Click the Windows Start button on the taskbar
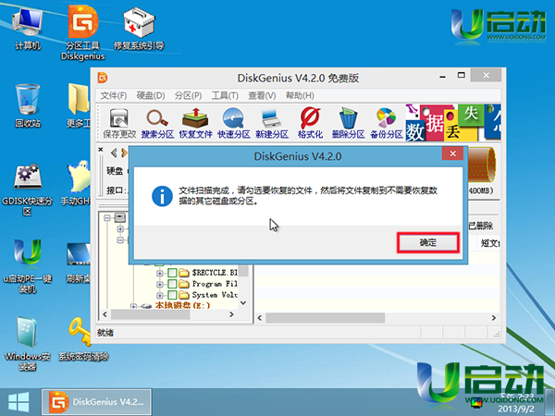Screen dimensions: 555x416 (x=18, y=402)
